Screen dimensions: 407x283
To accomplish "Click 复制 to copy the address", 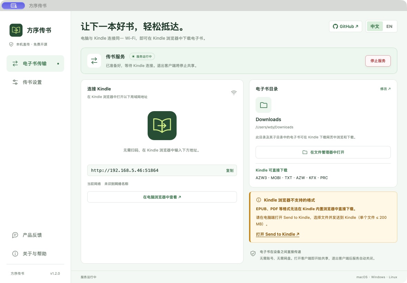I will click(x=230, y=170).
